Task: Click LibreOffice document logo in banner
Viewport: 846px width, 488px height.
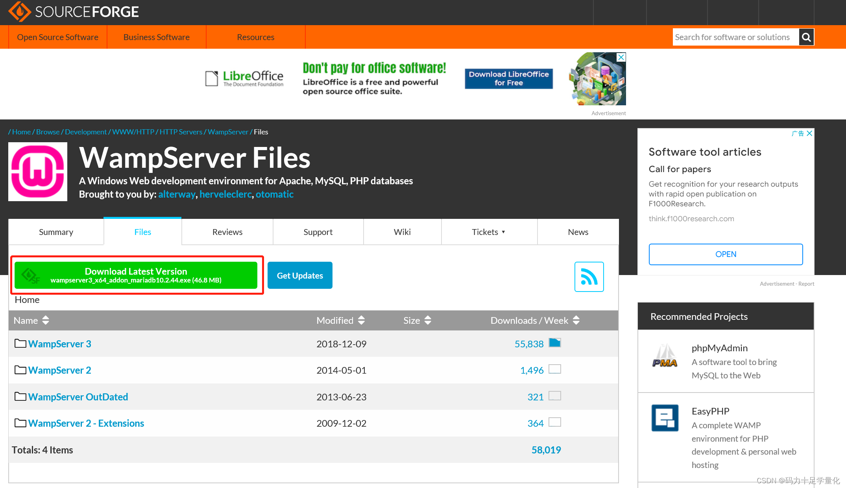Action: pyautogui.click(x=212, y=78)
